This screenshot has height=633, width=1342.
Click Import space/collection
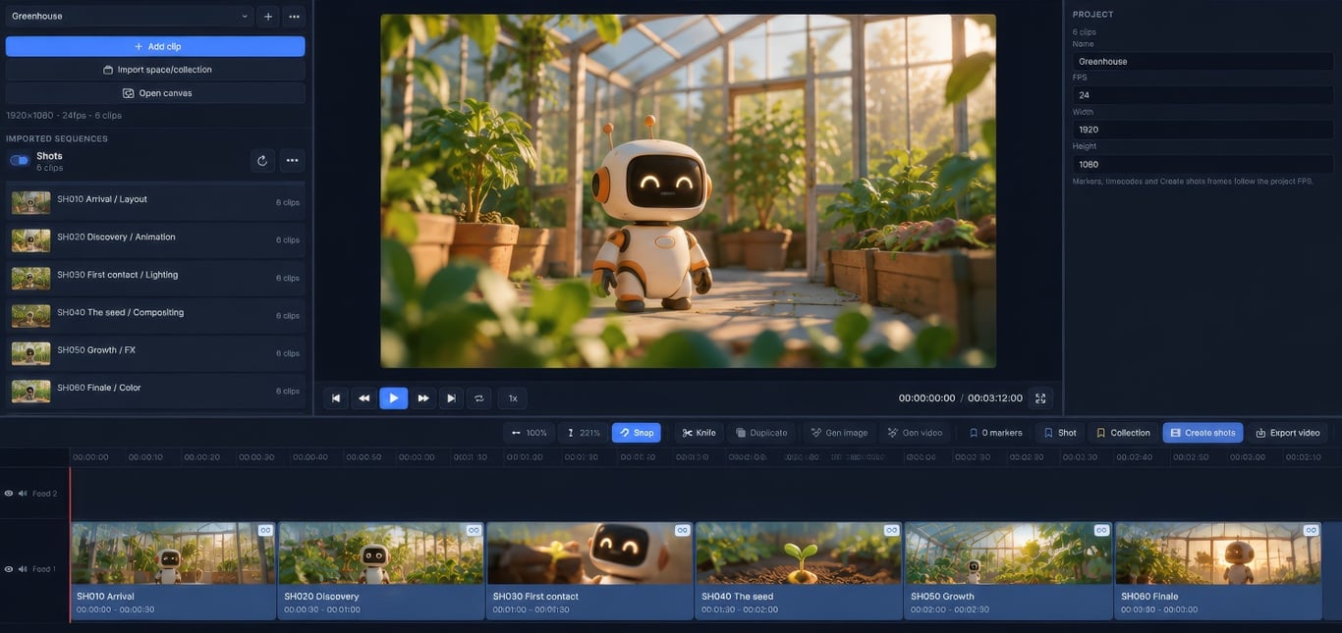point(155,70)
